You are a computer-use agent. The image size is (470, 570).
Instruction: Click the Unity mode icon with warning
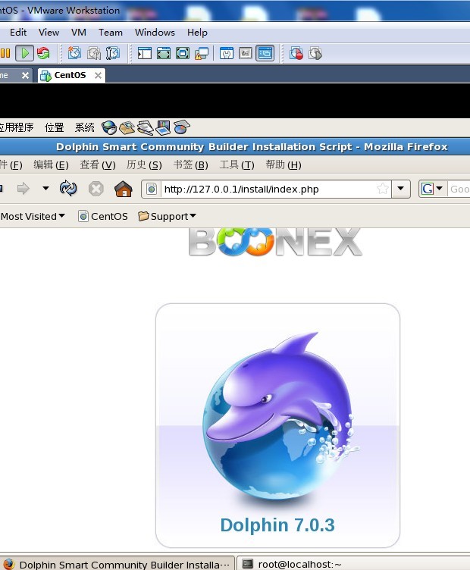pyautogui.click(x=202, y=53)
